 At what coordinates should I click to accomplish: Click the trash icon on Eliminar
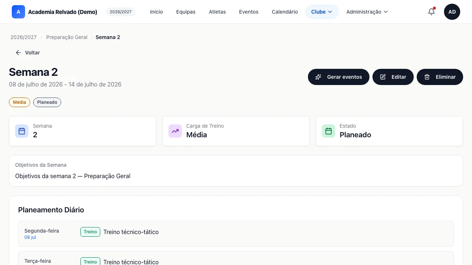pyautogui.click(x=427, y=77)
